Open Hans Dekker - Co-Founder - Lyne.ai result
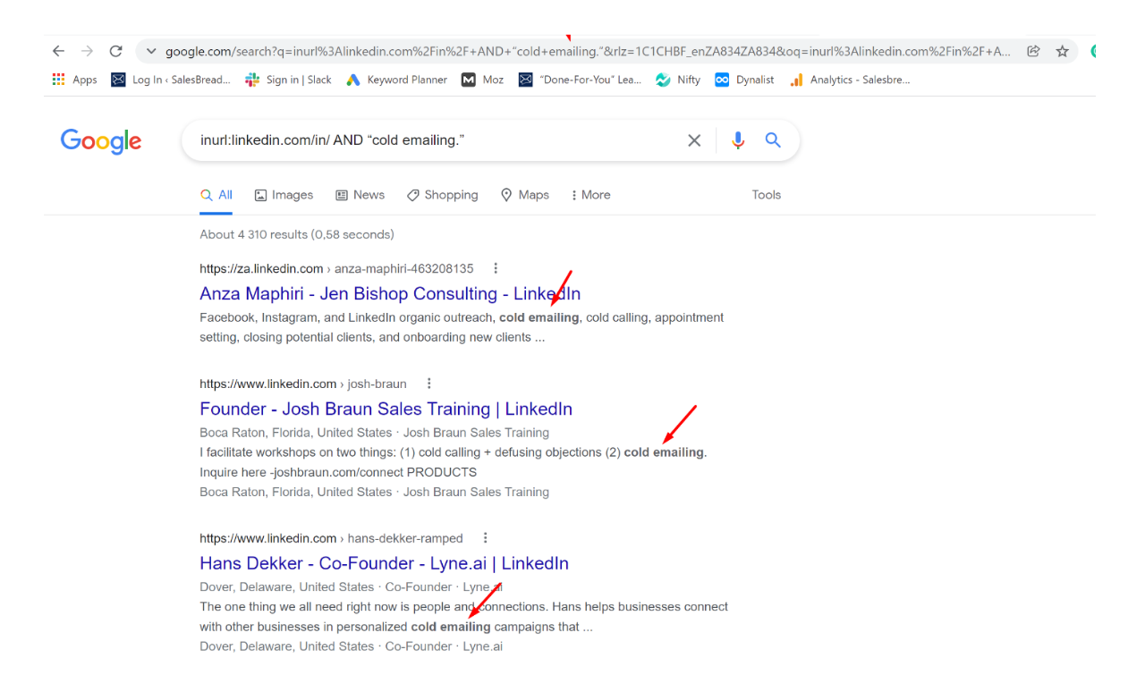 coord(384,563)
